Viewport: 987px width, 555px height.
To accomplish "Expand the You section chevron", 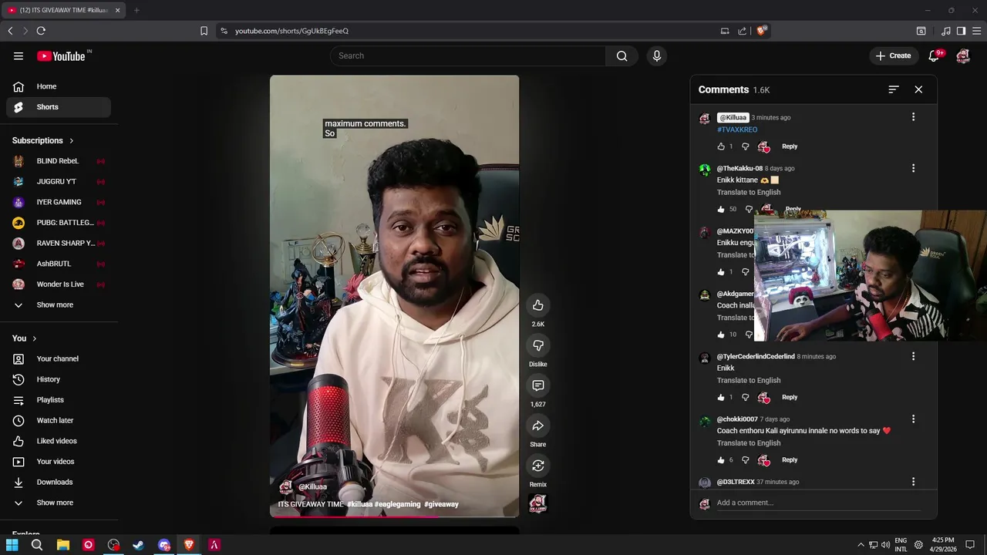I will pyautogui.click(x=35, y=338).
